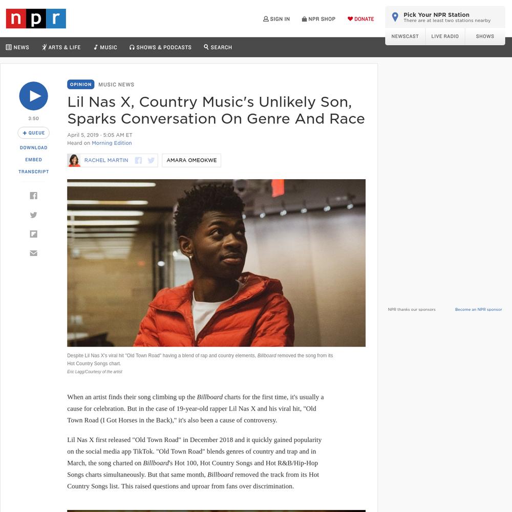Open the Music News category
The image size is (512, 512).
(x=116, y=84)
